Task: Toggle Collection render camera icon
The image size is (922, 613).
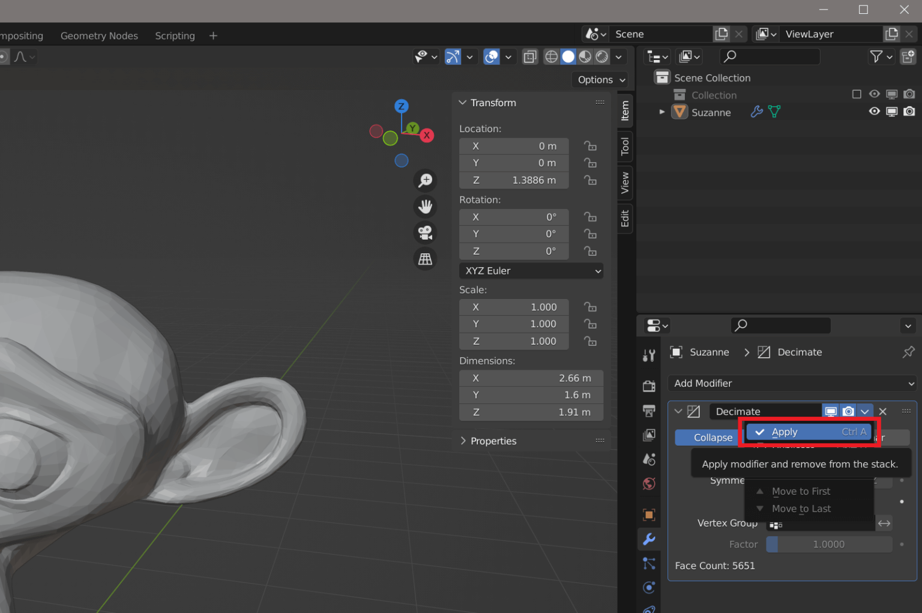Action: point(909,94)
